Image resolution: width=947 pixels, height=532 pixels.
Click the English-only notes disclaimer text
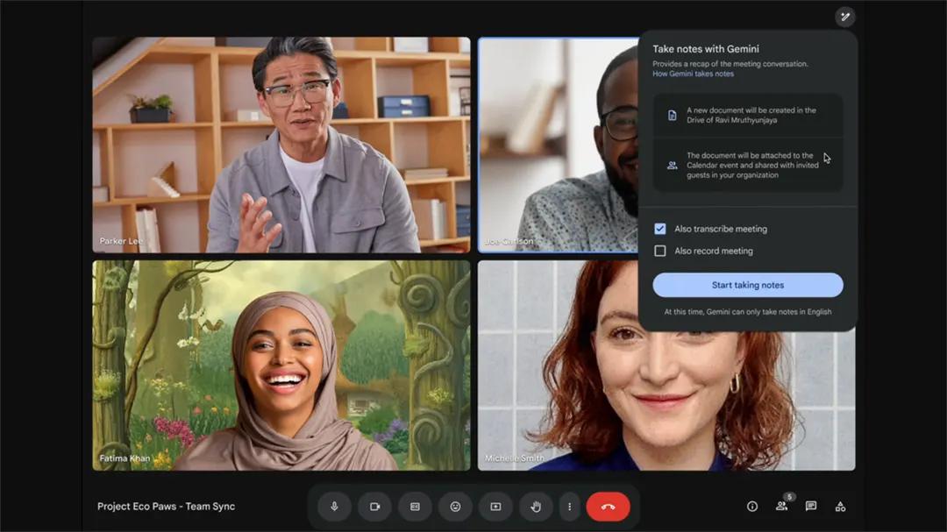pyautogui.click(x=748, y=312)
